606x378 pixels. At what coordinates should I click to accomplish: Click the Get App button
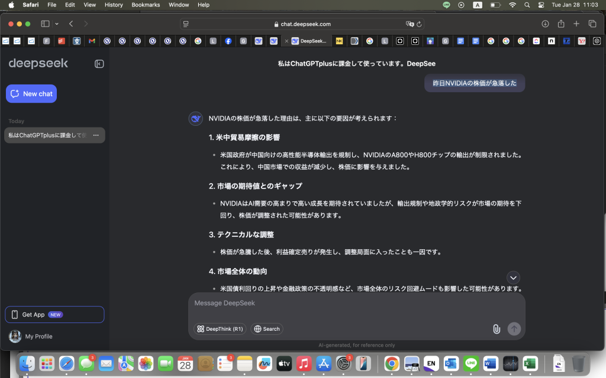click(54, 314)
